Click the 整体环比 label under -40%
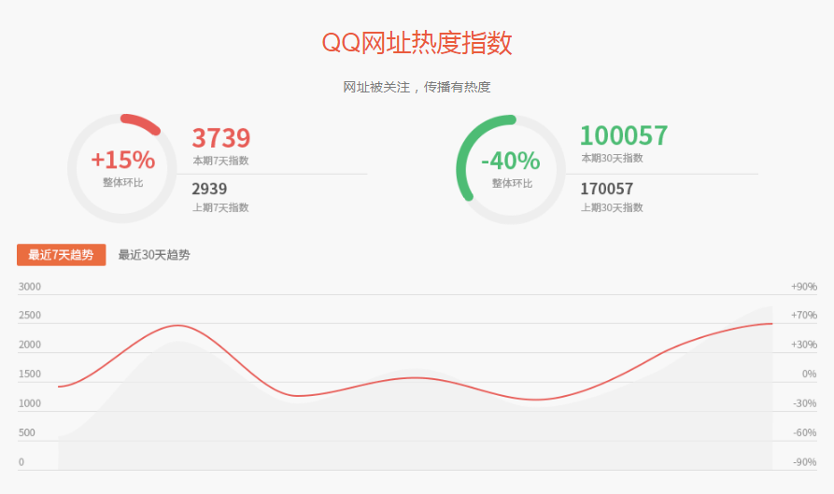This screenshot has height=494, width=834. [x=512, y=183]
